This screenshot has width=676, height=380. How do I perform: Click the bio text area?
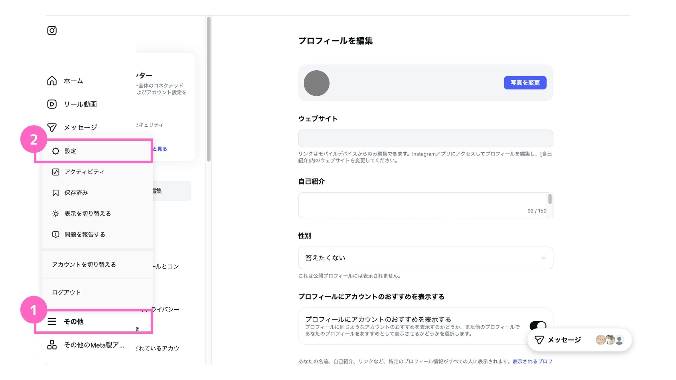(x=423, y=205)
